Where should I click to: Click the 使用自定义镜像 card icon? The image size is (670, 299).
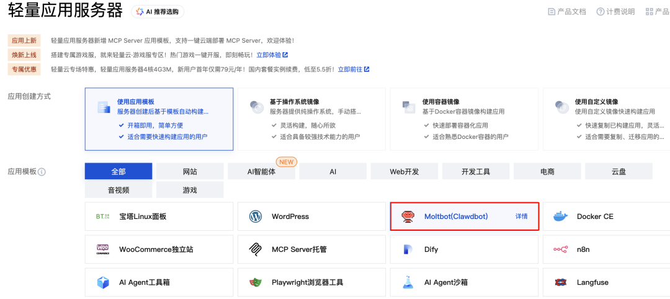pos(561,107)
